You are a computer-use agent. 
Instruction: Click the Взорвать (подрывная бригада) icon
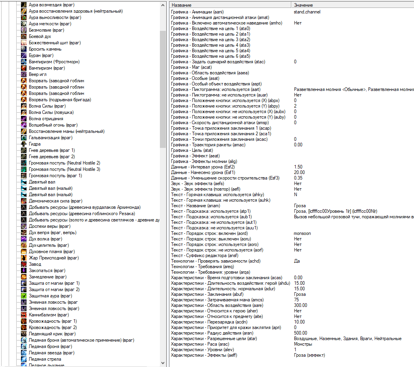click(24, 100)
